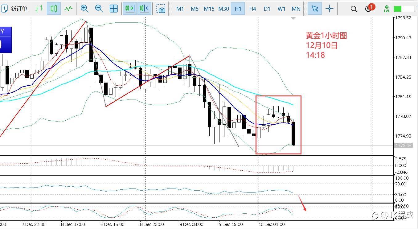Switch chart to candlestick display
Viewport: 418px width, 229px height.
[x=54, y=9]
